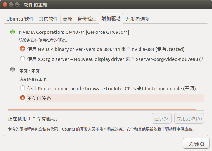The height and width of the screenshot is (151, 212).
Task: Choose the Intel microcode firmware option
Action: [23, 88]
